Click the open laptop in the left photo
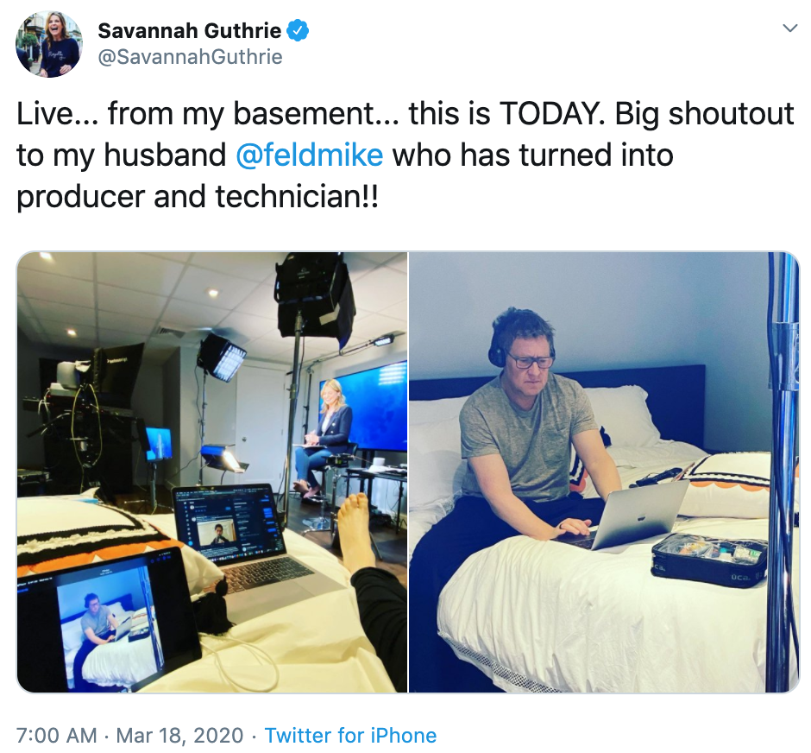This screenshot has width=811, height=753. (233, 535)
